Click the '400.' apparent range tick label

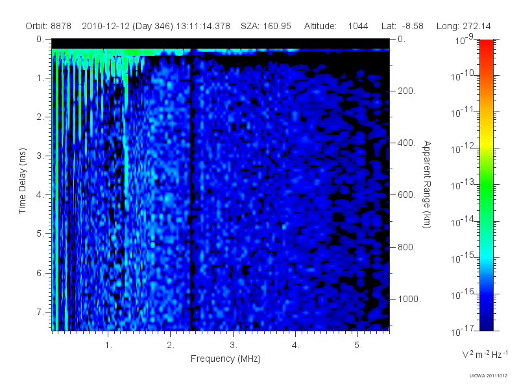(407, 143)
